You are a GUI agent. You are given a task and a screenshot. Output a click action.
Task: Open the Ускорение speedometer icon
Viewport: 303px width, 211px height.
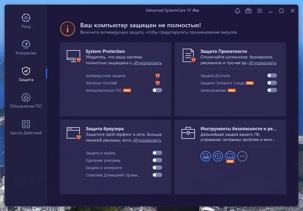(x=26, y=44)
